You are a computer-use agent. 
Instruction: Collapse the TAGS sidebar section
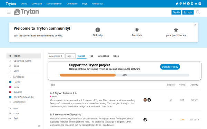(14, 108)
